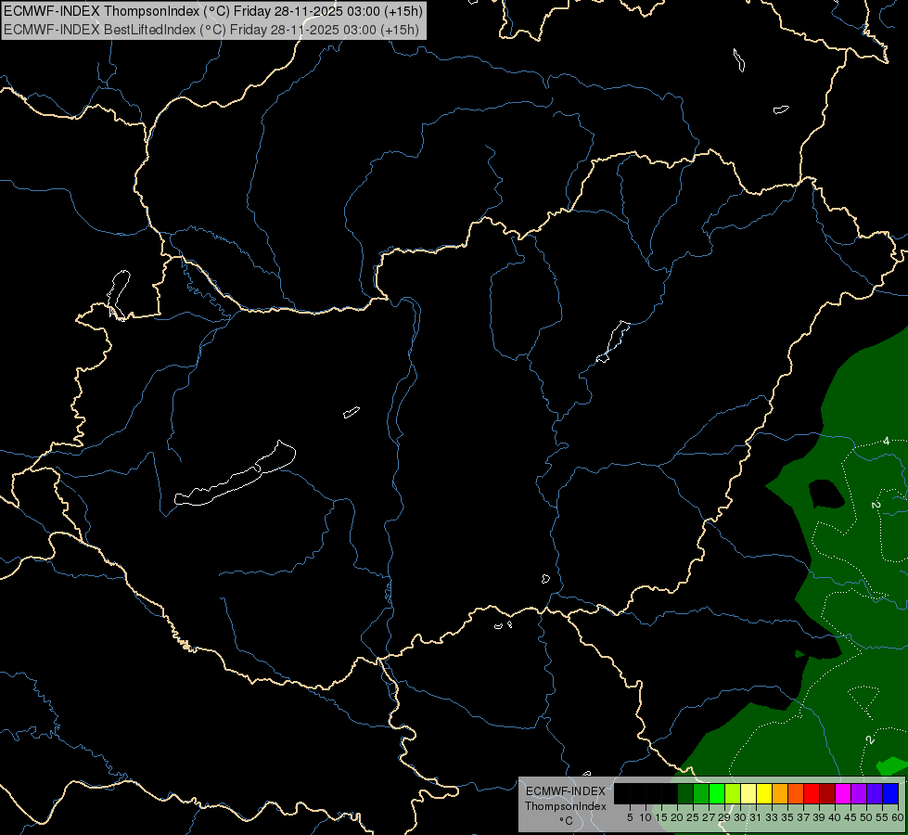The width and height of the screenshot is (908, 835).
Task: Select the medium green 25-27 legend swatch
Action: [x=701, y=793]
